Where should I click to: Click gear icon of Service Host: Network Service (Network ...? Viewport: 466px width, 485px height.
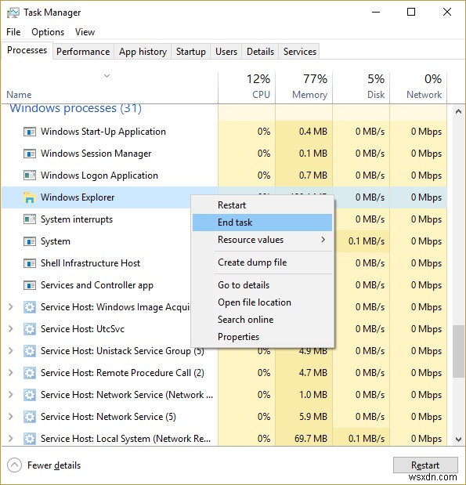point(30,395)
